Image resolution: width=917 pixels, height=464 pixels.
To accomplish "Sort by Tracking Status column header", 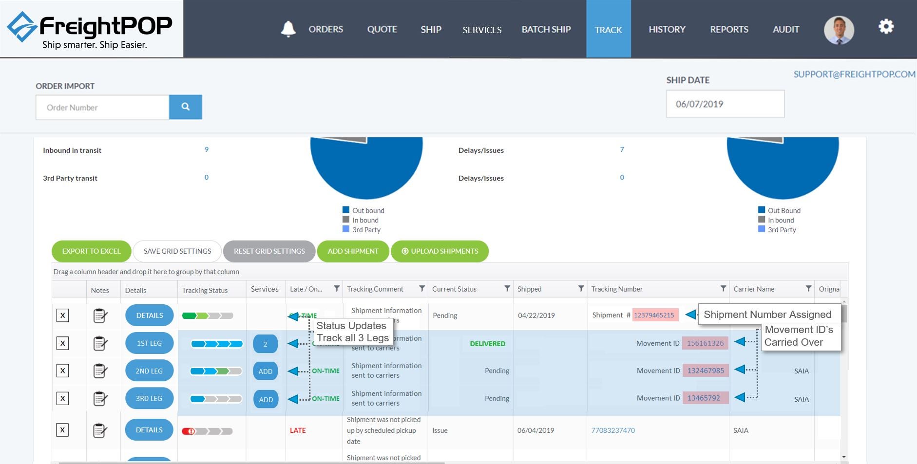I will [205, 290].
